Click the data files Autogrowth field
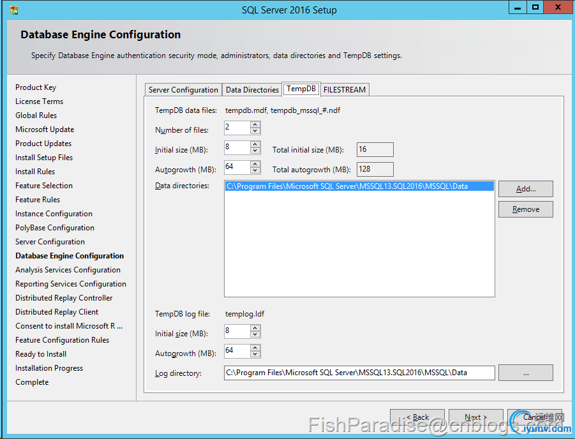The height and width of the screenshot is (439, 575). tap(237, 167)
